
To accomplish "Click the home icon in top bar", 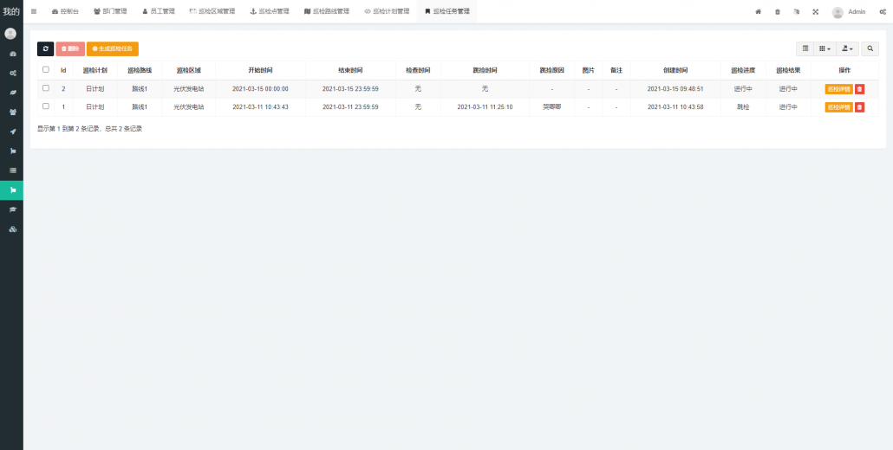I will tap(758, 11).
